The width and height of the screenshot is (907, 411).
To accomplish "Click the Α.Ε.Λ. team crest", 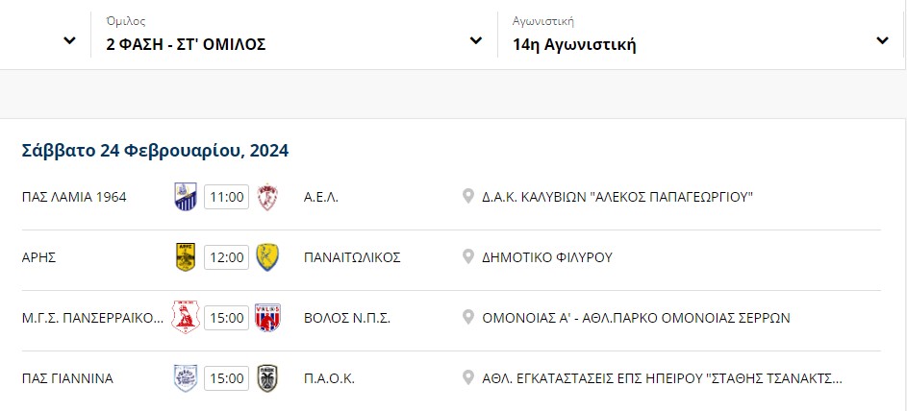I will point(267,197).
